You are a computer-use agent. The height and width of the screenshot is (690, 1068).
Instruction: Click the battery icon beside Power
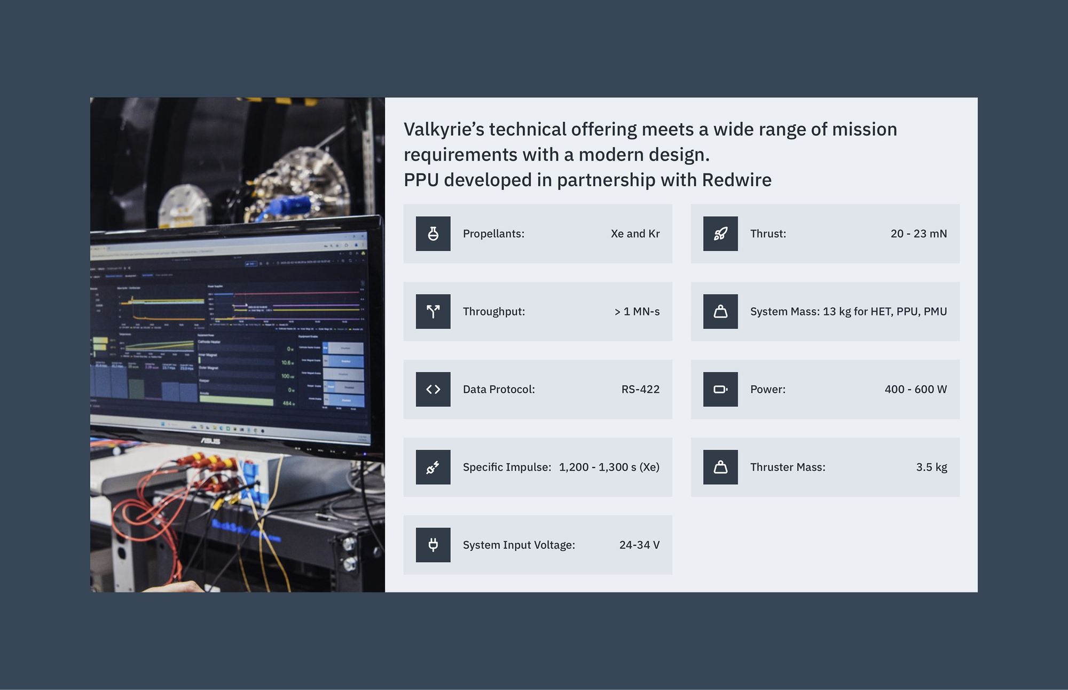click(x=720, y=390)
